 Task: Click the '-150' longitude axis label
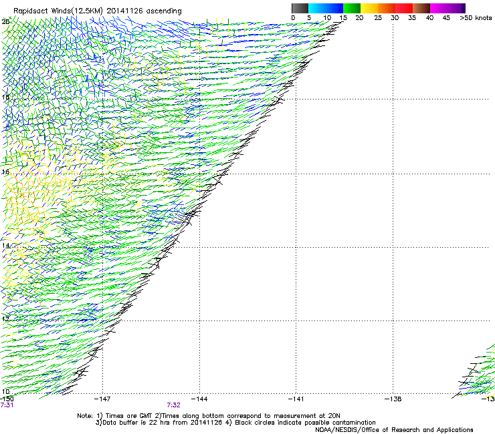pos(7,399)
